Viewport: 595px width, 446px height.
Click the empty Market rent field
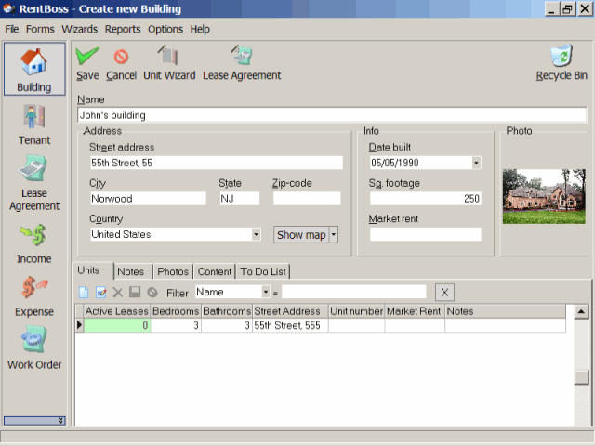point(426,234)
